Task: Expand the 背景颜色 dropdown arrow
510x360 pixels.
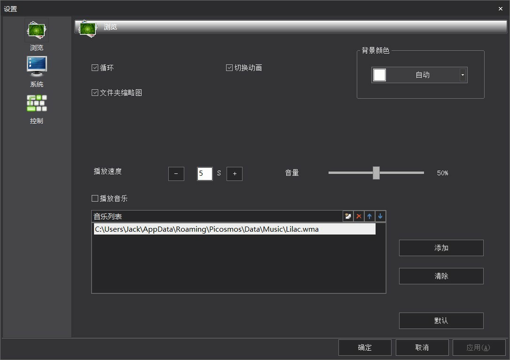Action: [x=463, y=75]
